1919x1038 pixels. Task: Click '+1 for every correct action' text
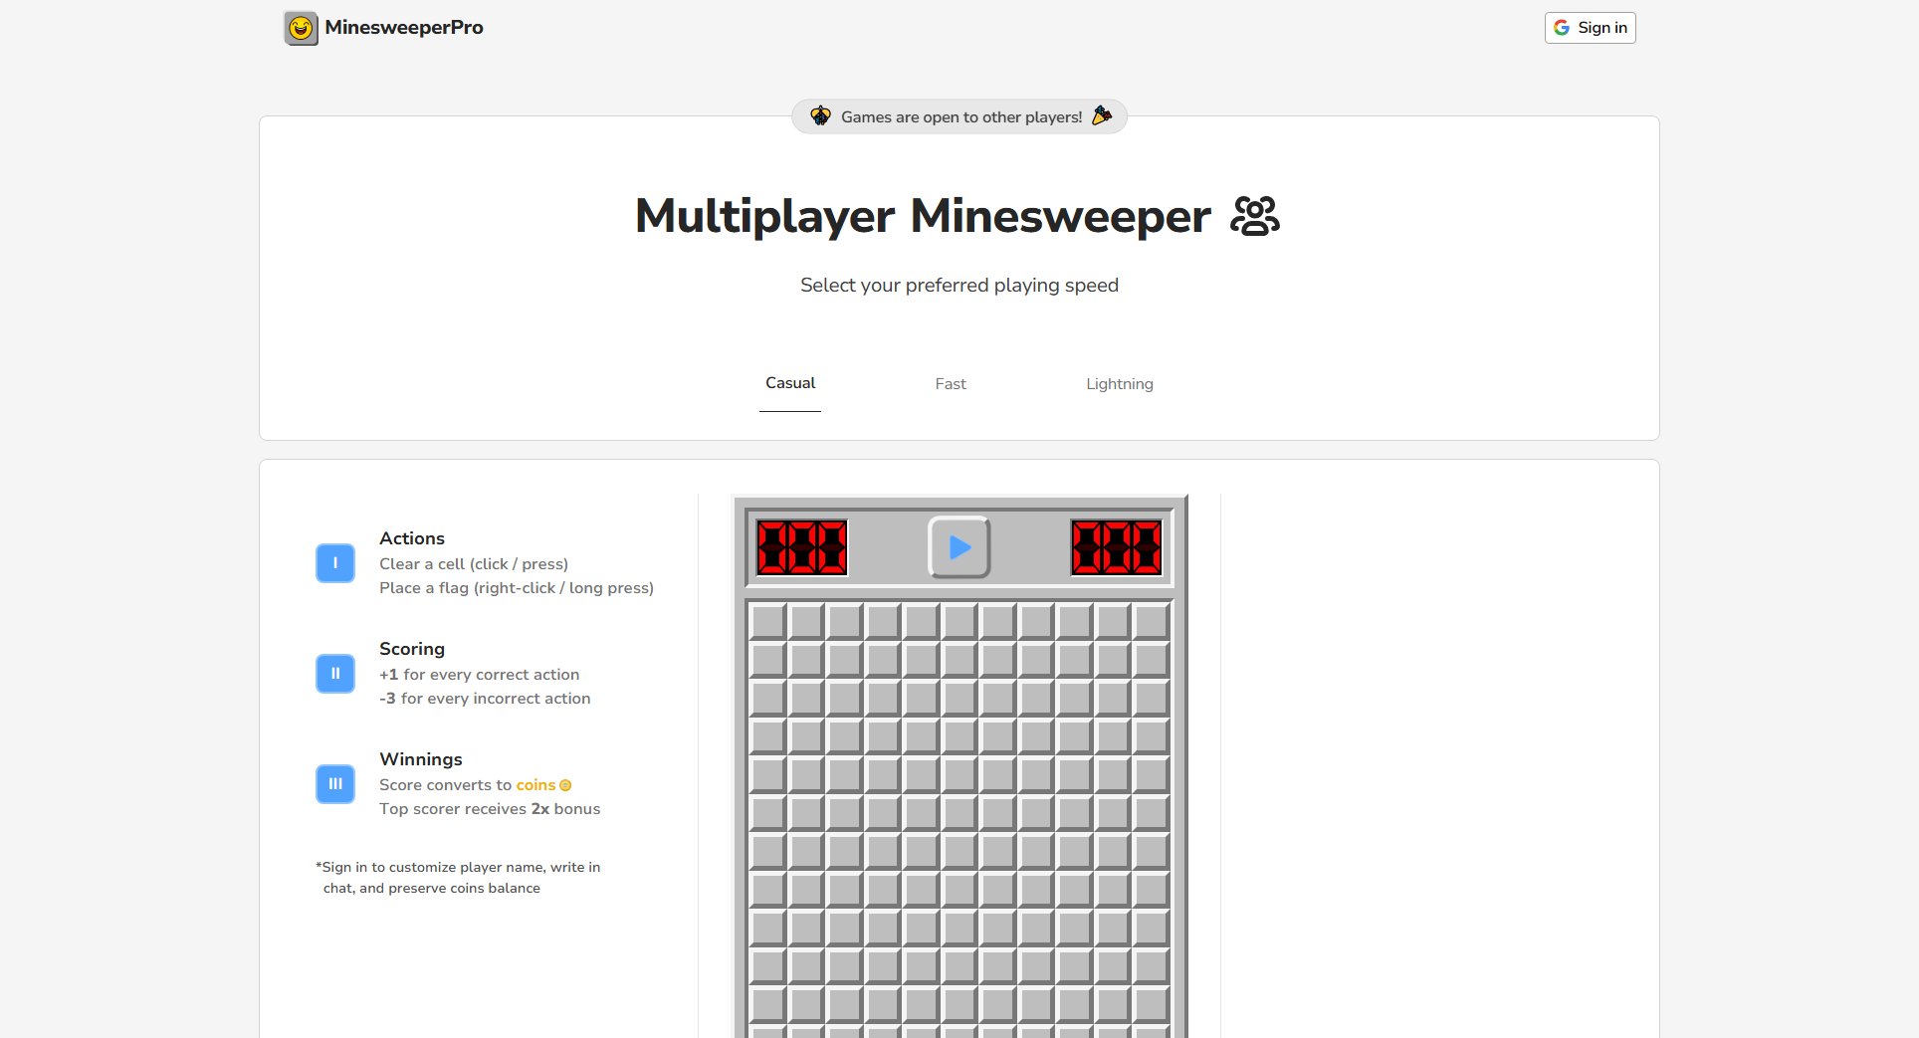coord(479,675)
